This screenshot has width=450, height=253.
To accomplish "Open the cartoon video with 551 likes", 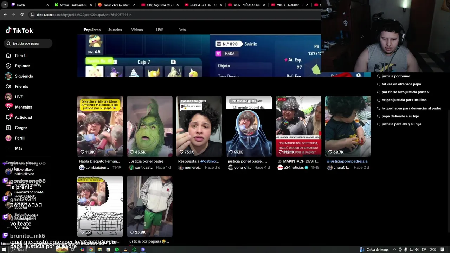I will pos(100,206).
